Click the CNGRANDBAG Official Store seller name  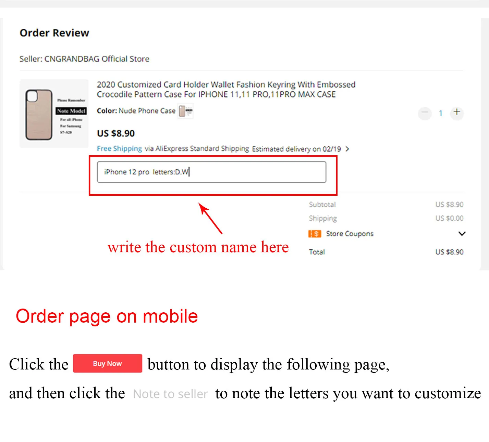97,59
